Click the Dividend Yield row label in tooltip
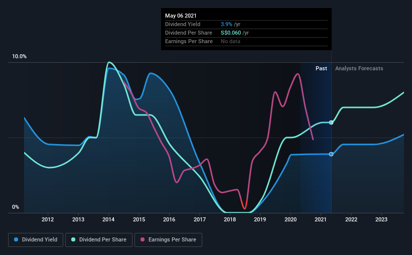This screenshot has width=412, height=255. tap(183, 24)
